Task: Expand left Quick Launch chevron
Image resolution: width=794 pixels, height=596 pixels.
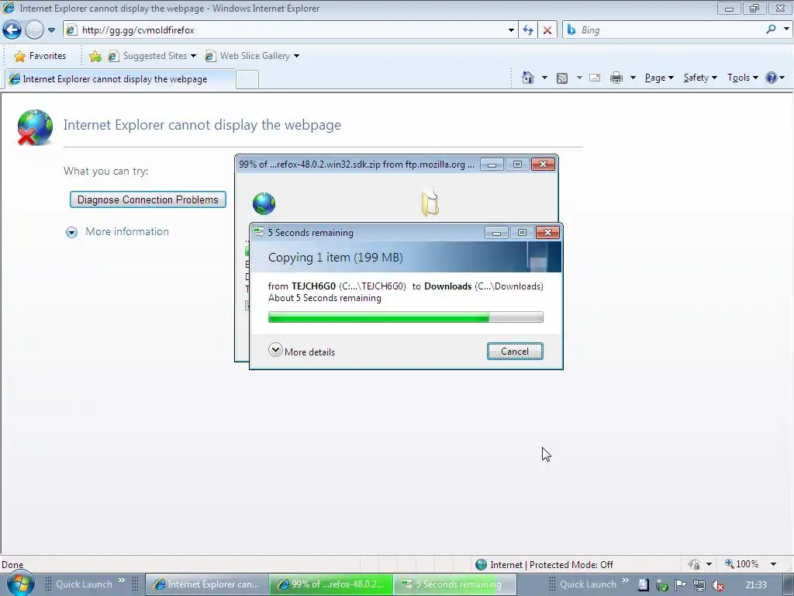Action: click(x=122, y=580)
